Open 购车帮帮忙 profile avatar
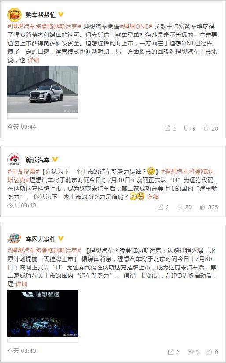Viewport: 226px width, 363px height. click(15, 15)
